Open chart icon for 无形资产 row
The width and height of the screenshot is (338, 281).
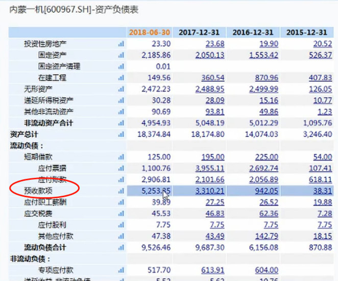click(x=121, y=89)
